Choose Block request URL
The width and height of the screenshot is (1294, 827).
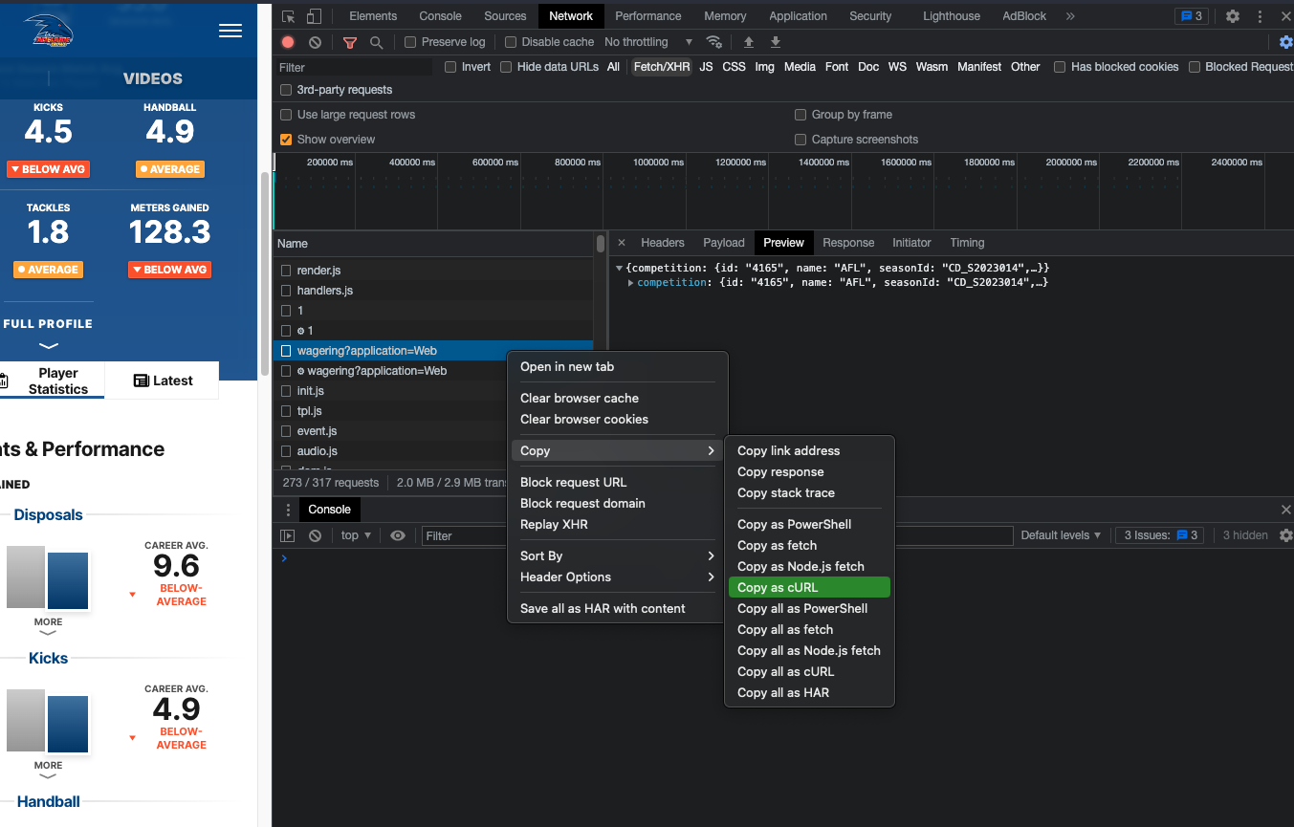(x=617, y=482)
